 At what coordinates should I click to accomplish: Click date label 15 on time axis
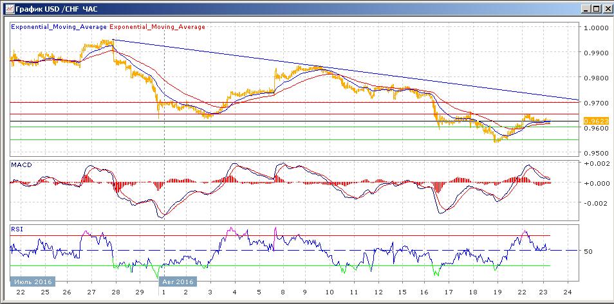[402, 292]
